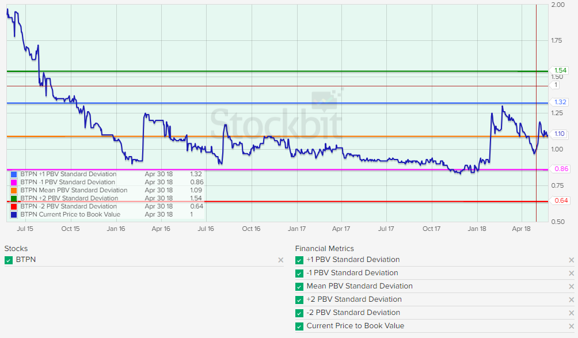
Task: Click green legend swatch for +2 PBV
Action: (14, 199)
